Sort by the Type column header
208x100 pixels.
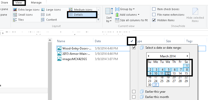click(x=139, y=41)
